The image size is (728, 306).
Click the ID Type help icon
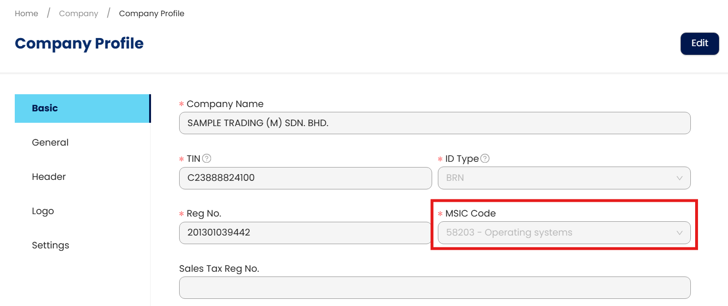[485, 158]
